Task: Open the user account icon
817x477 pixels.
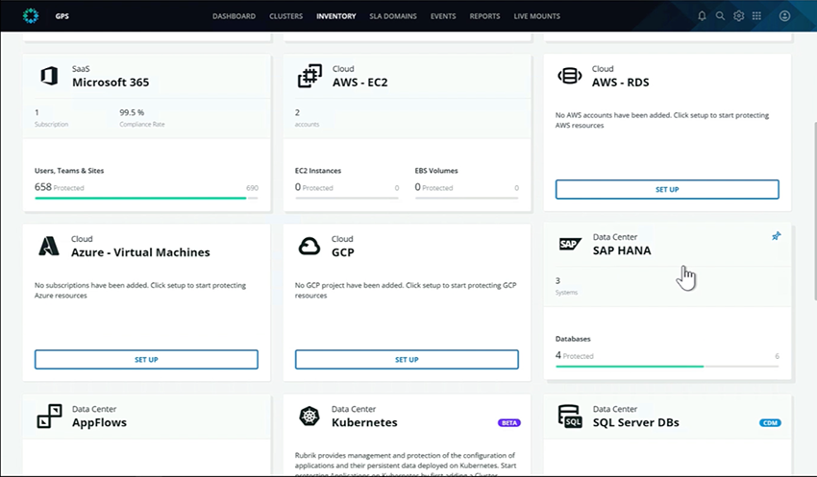Action: [784, 16]
